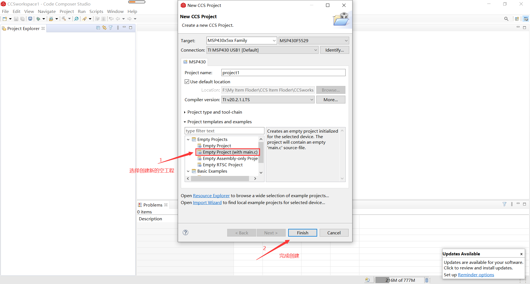Click the Forward navigation arrow icon
This screenshot has width=530, height=284.
129,19
